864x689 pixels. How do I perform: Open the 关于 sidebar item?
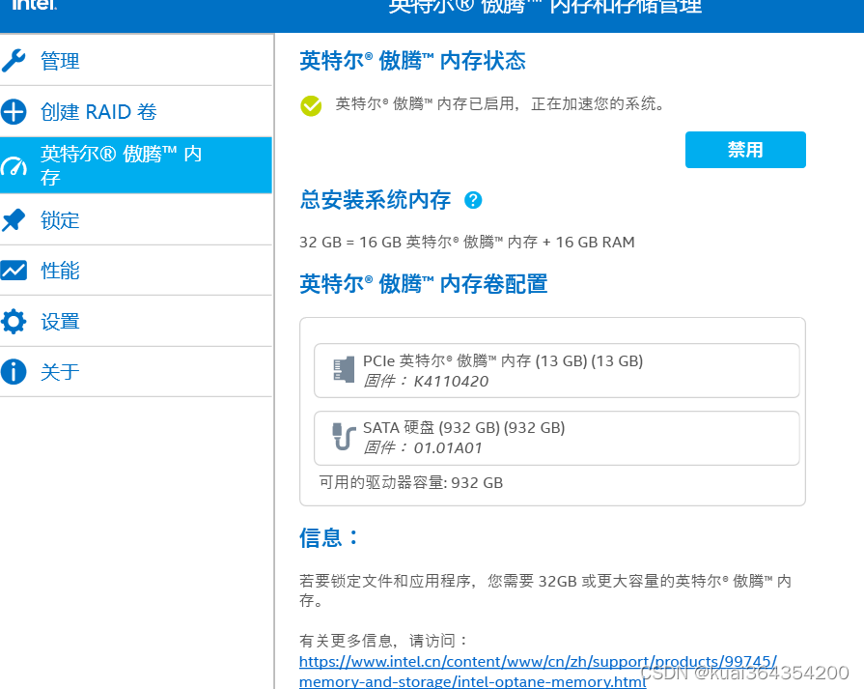[x=136, y=371]
